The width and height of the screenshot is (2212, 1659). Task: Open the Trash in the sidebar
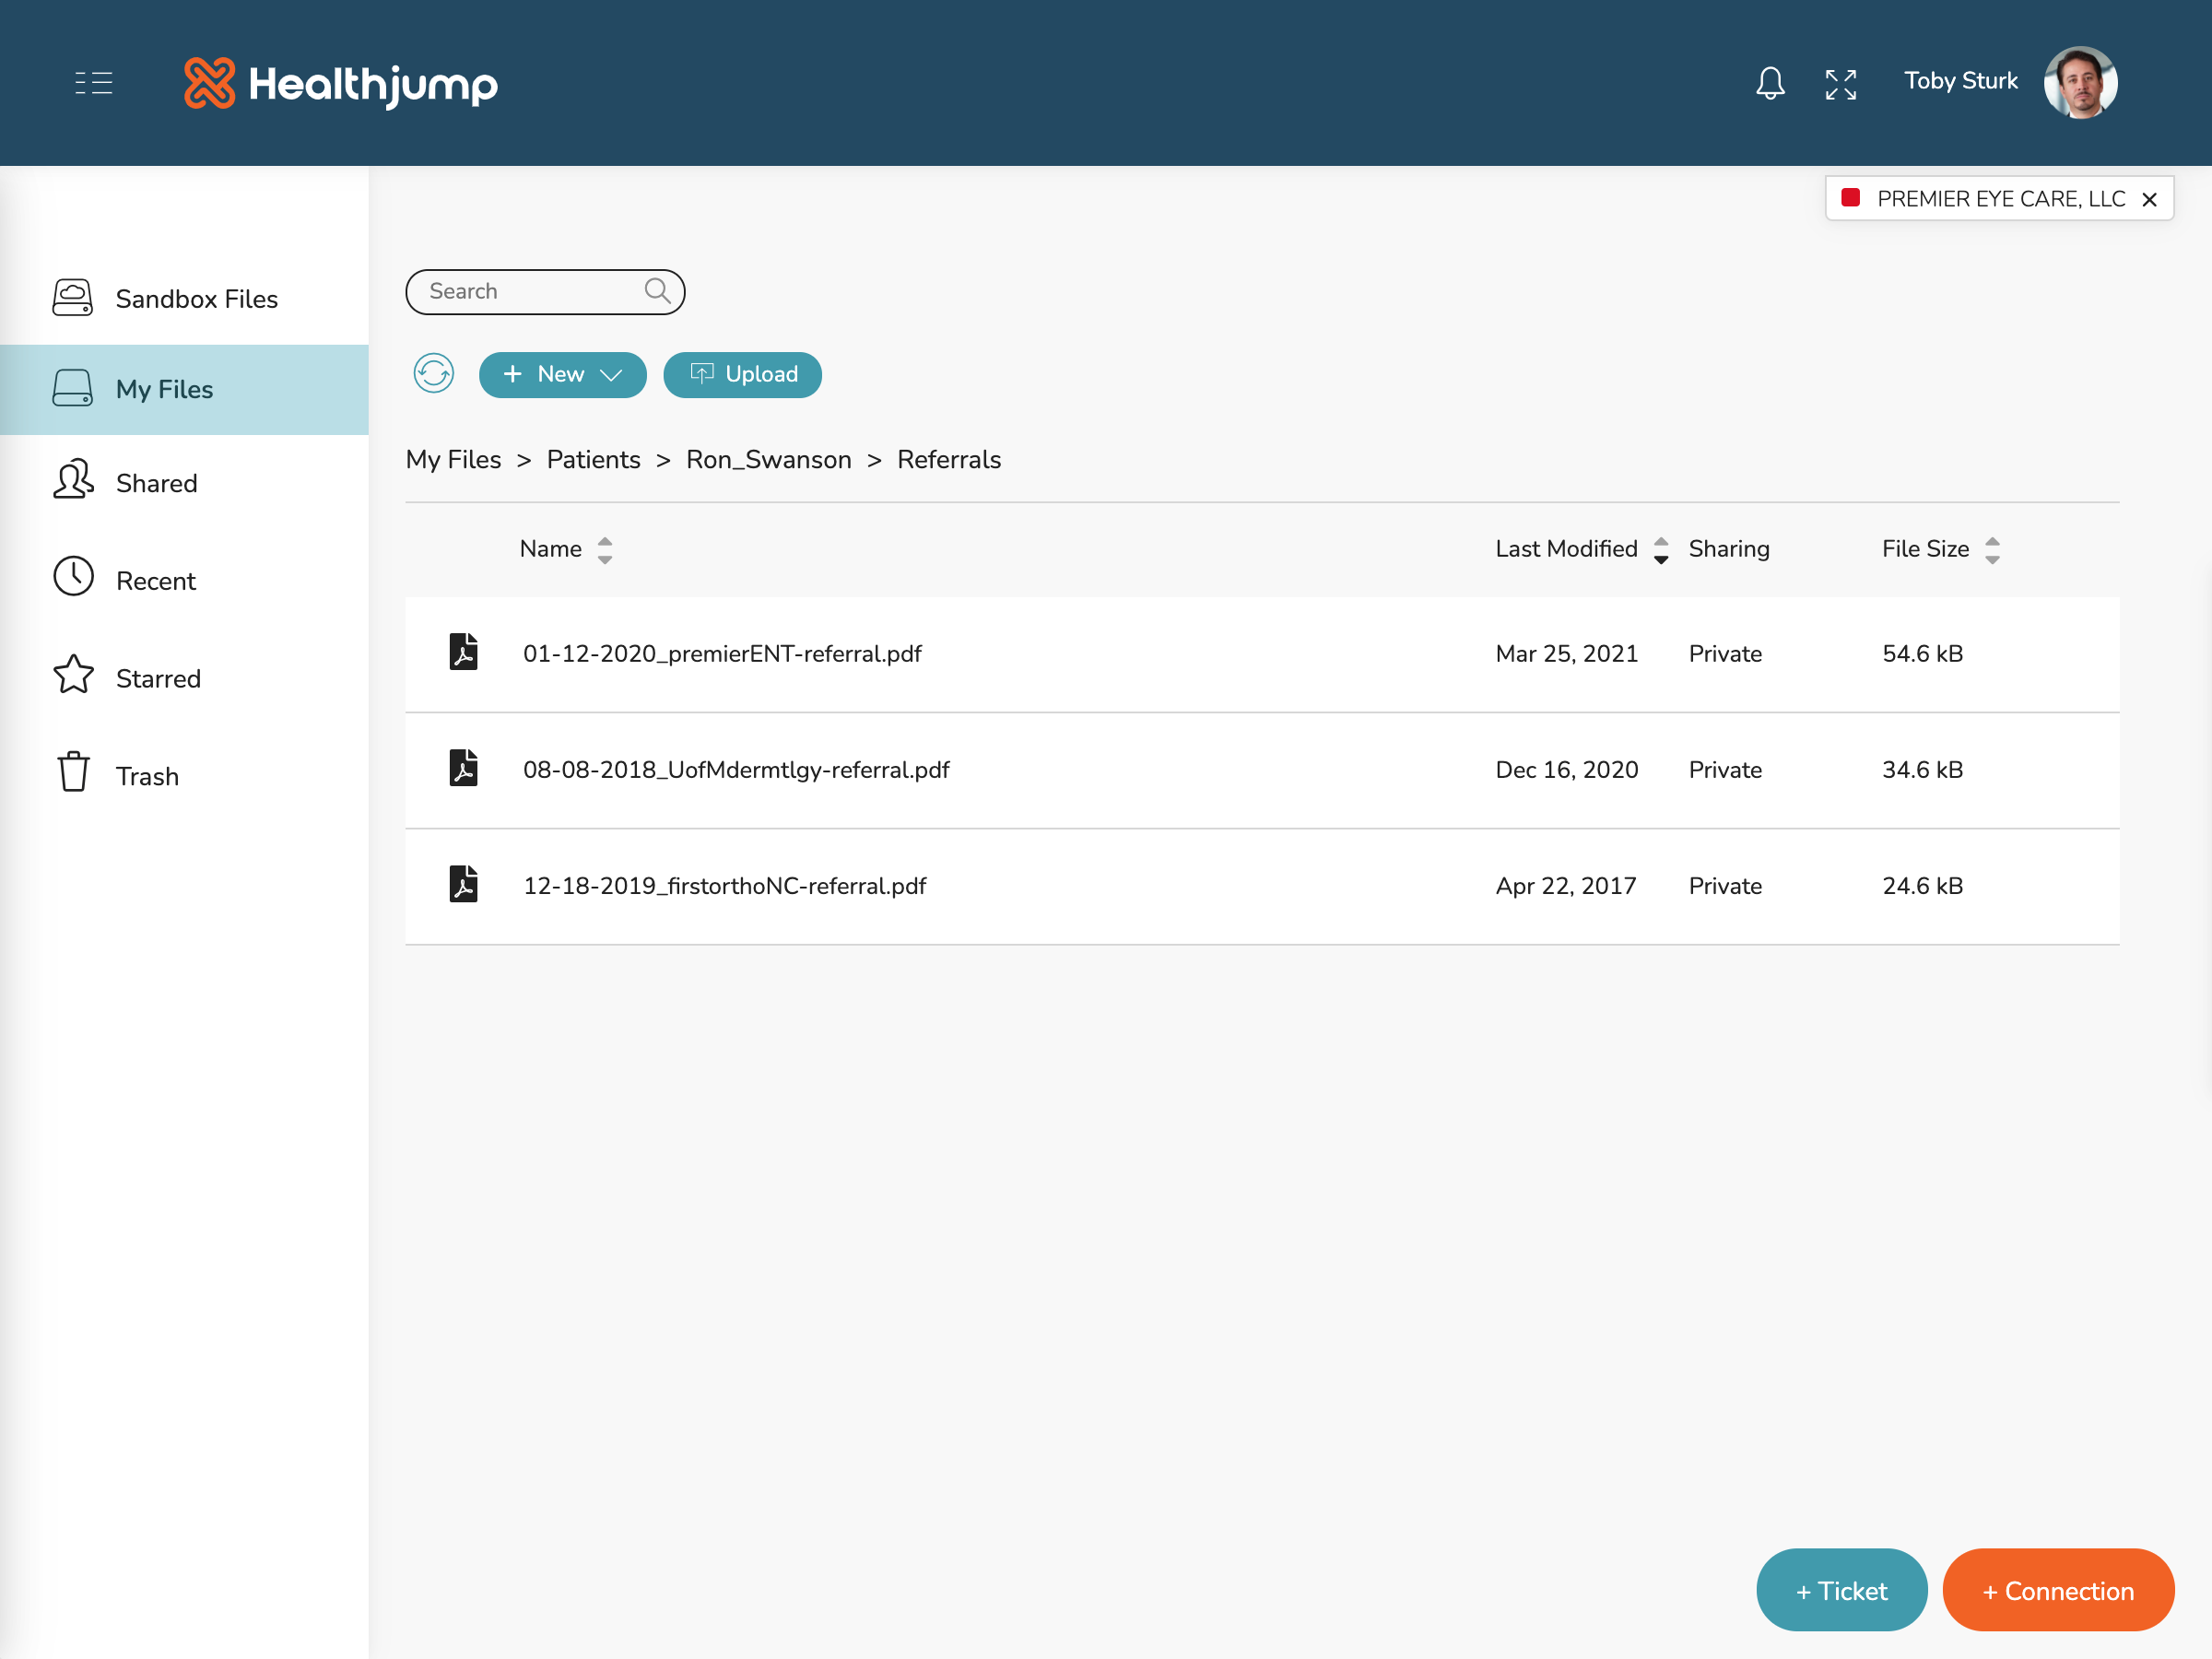coord(146,775)
